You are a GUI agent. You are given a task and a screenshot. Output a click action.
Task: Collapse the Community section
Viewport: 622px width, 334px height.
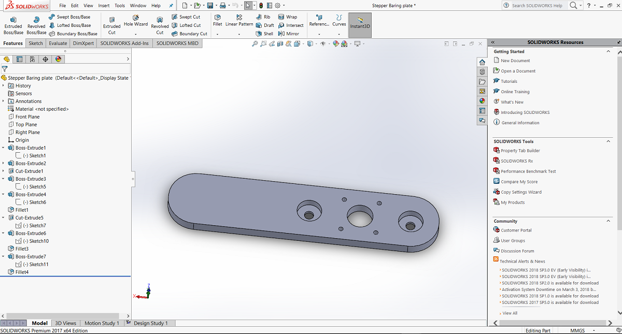609,221
